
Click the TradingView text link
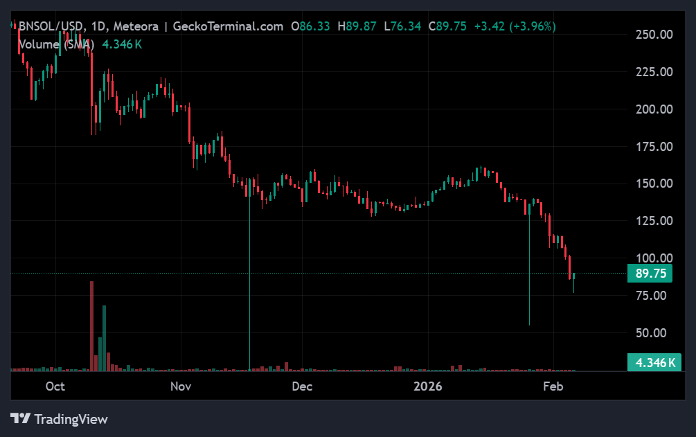tap(72, 420)
